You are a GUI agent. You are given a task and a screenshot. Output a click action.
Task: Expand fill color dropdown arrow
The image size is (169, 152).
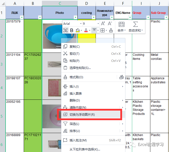click(x=81, y=31)
